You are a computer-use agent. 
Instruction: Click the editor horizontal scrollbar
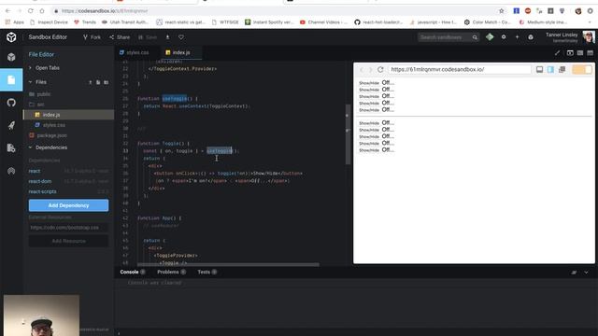point(228,264)
